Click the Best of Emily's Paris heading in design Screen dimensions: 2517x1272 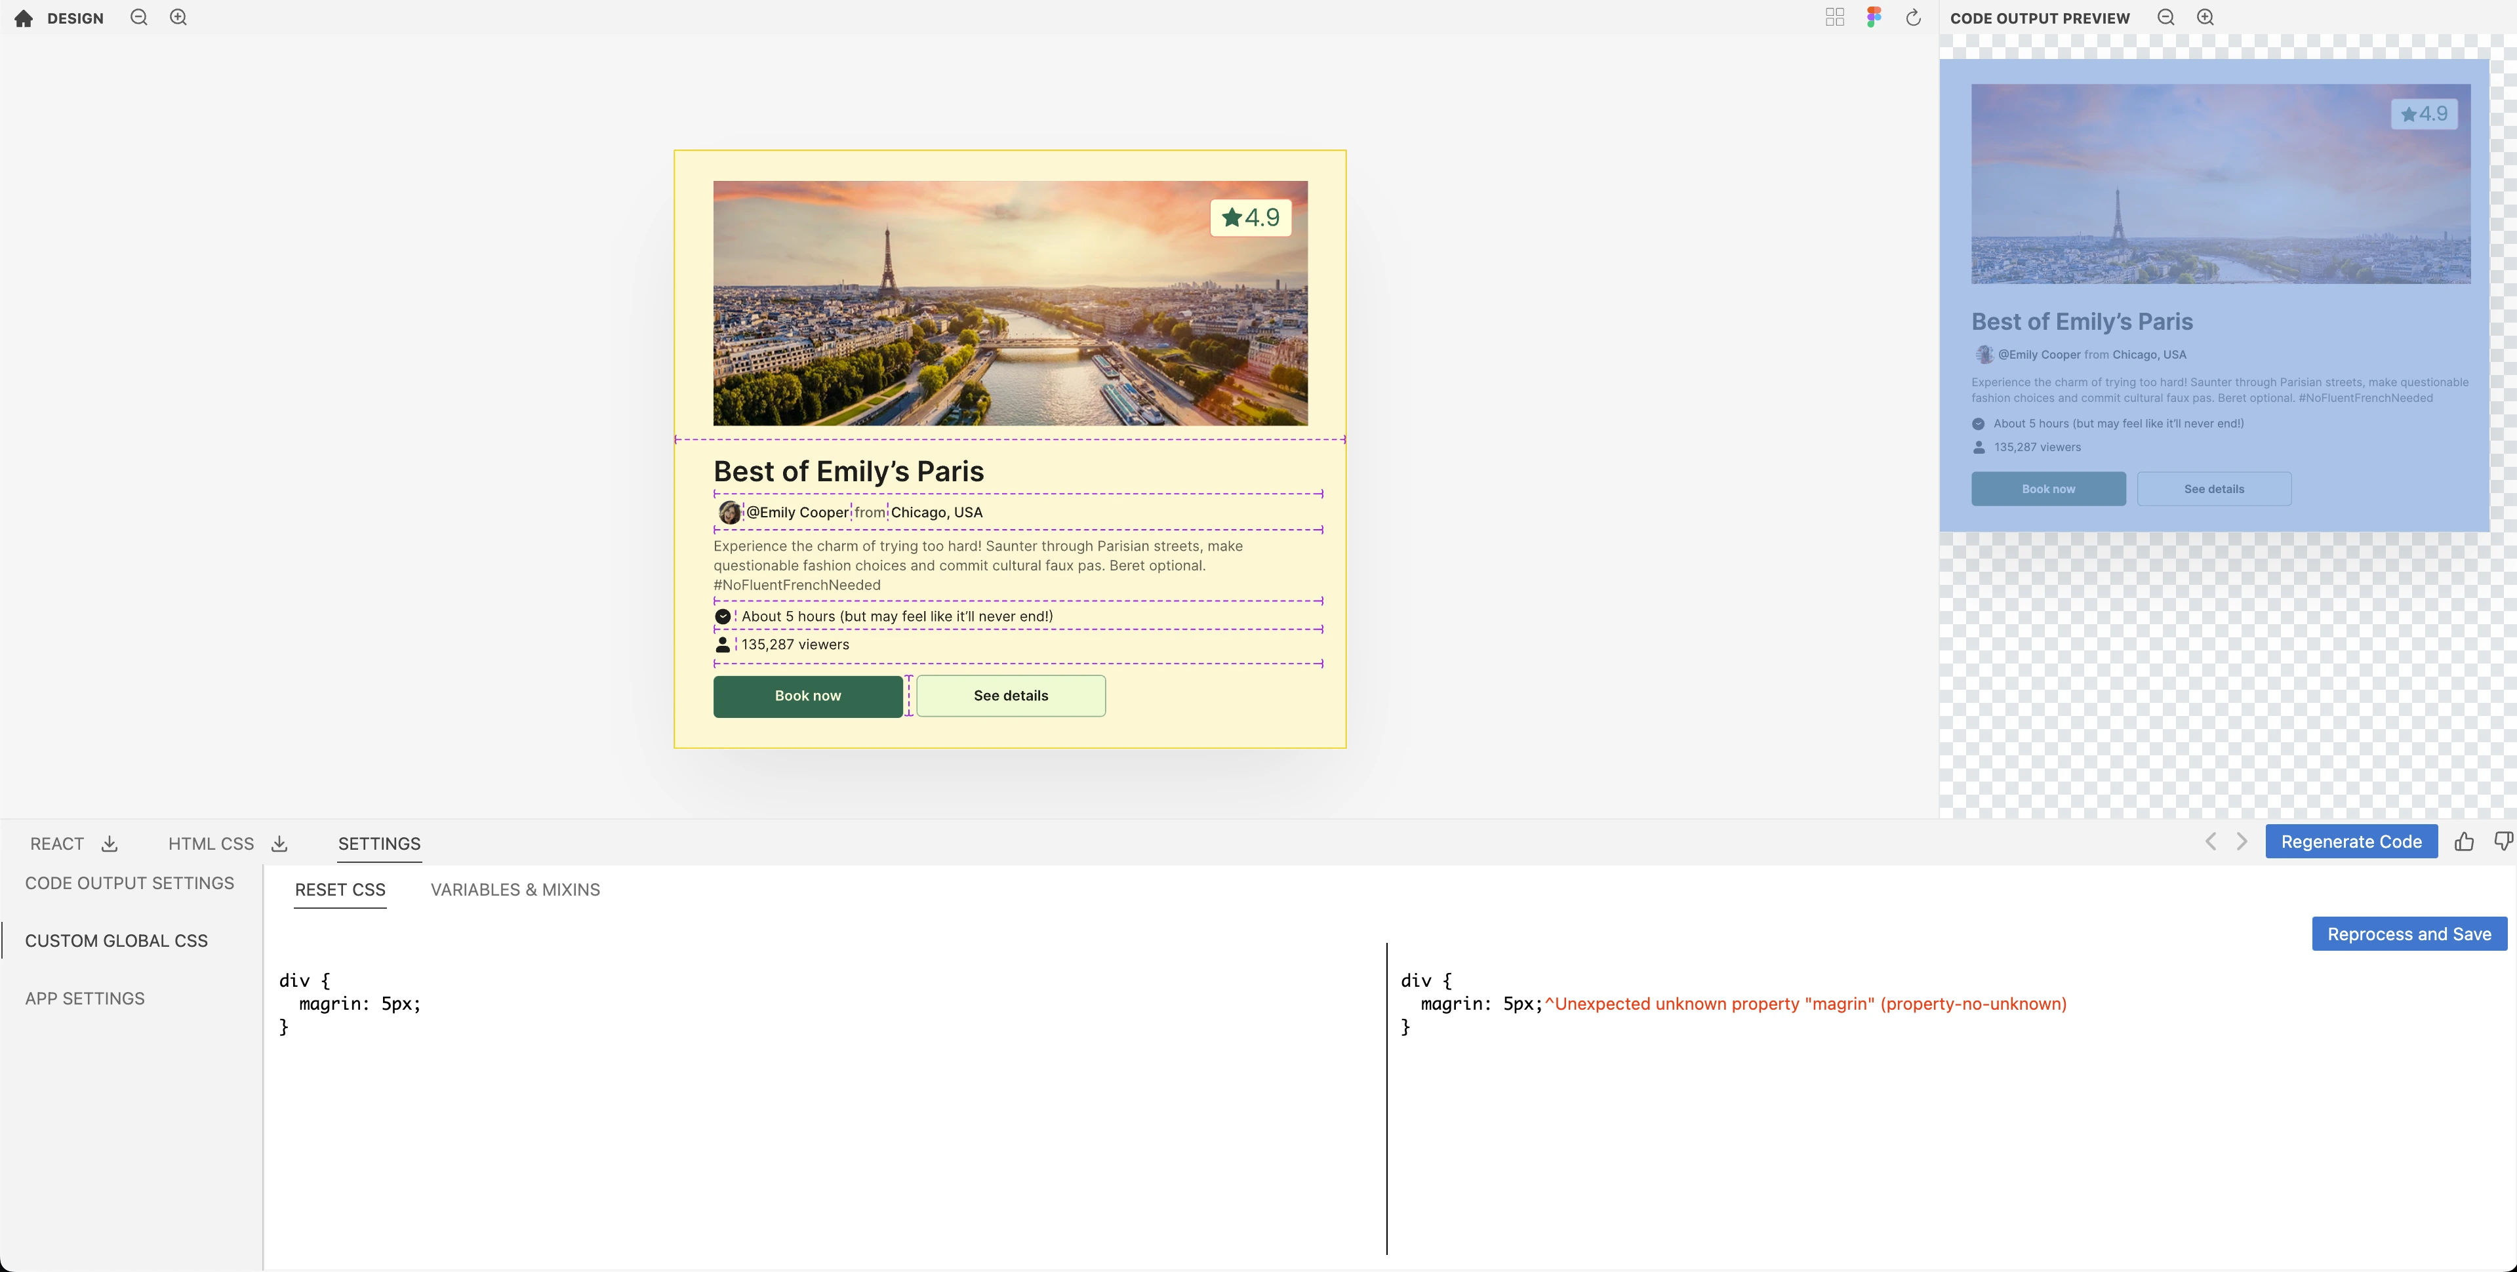tap(848, 471)
